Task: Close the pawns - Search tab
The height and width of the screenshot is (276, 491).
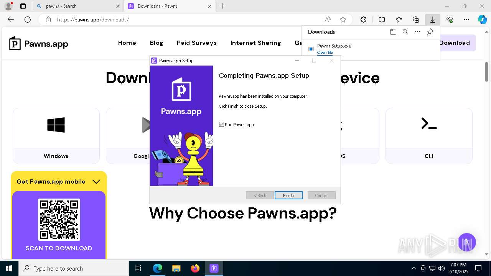Action: [x=118, y=6]
